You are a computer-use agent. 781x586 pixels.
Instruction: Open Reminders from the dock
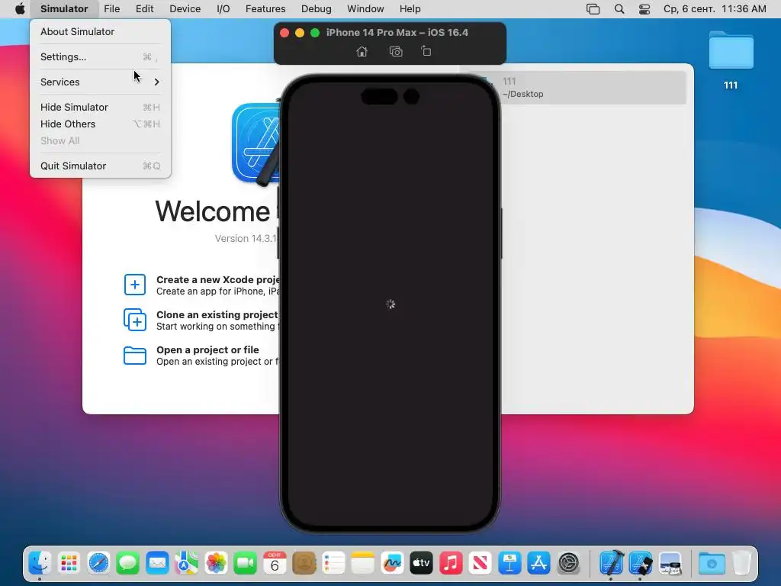point(333,564)
